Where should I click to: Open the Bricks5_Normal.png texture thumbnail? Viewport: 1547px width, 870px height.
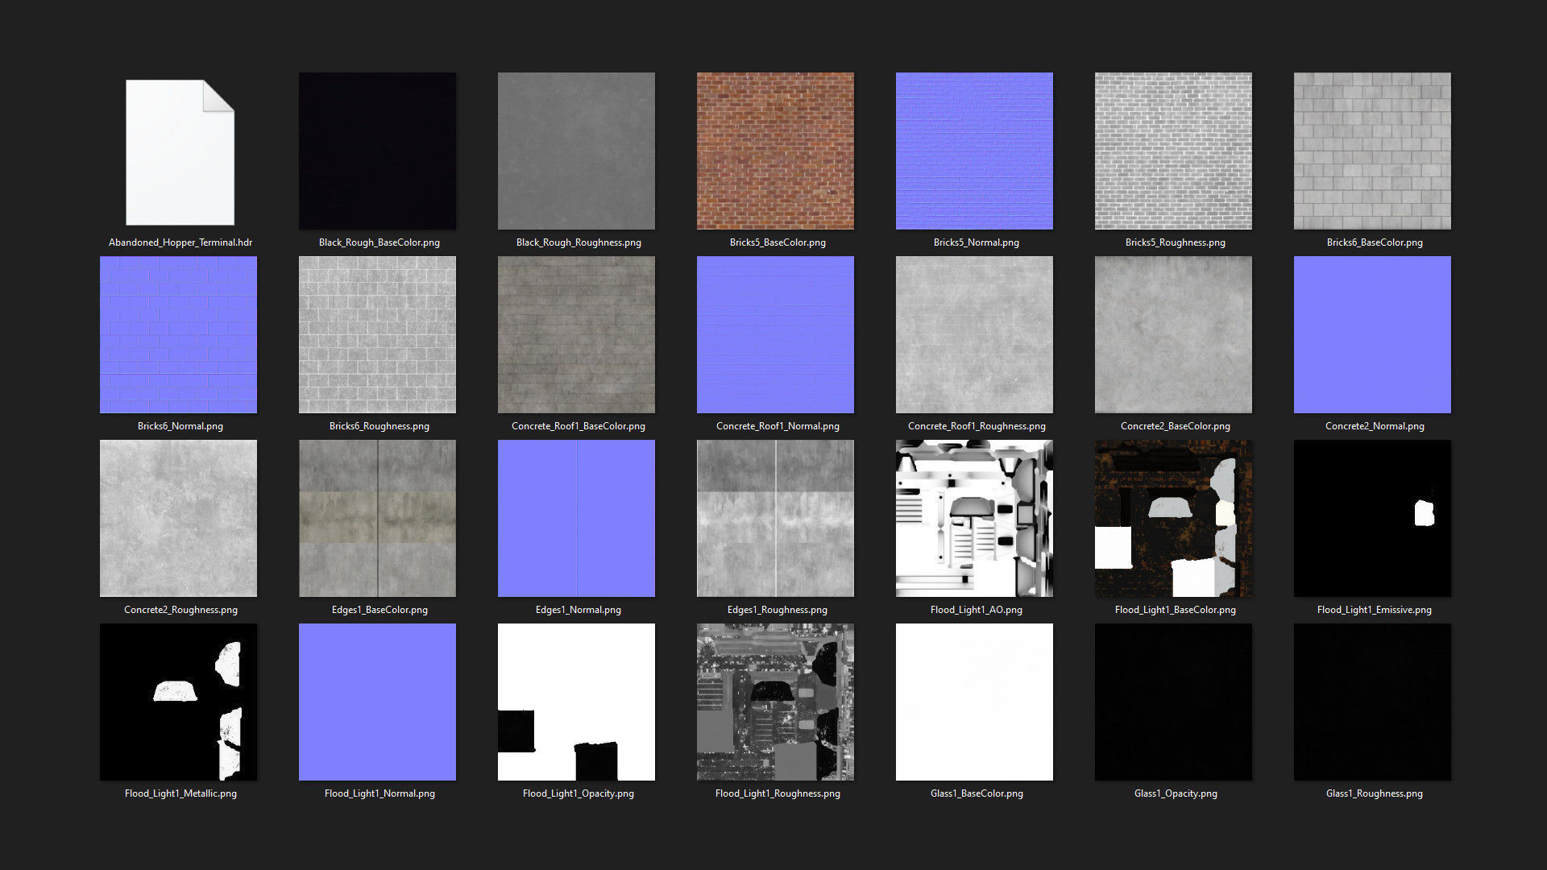(974, 151)
